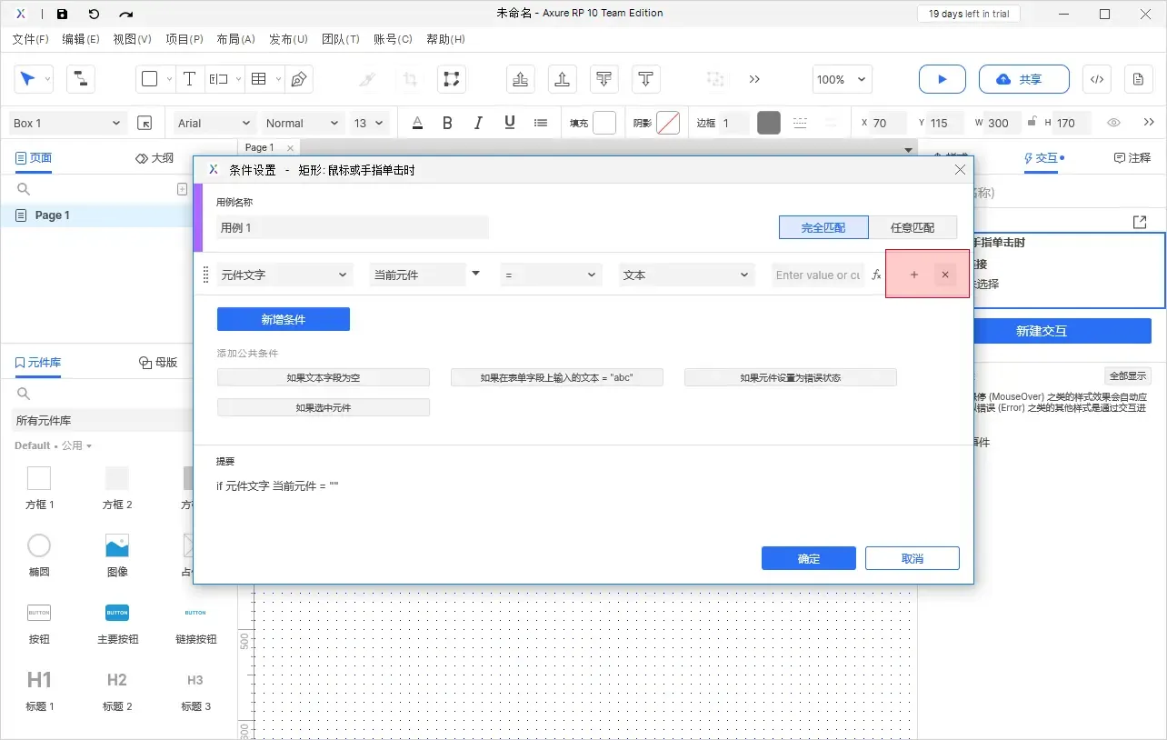Click the border color swatch
This screenshot has width=1167, height=740.
tap(768, 122)
